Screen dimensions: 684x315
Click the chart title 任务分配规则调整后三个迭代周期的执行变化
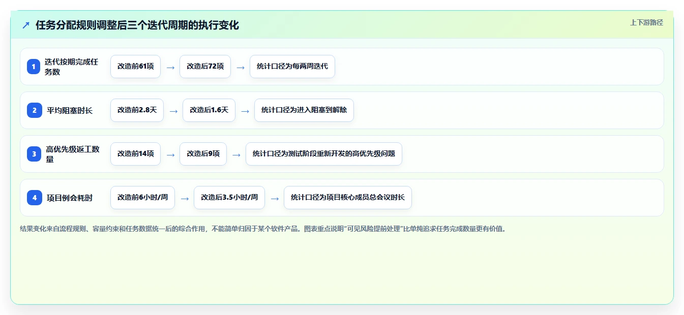[137, 25]
